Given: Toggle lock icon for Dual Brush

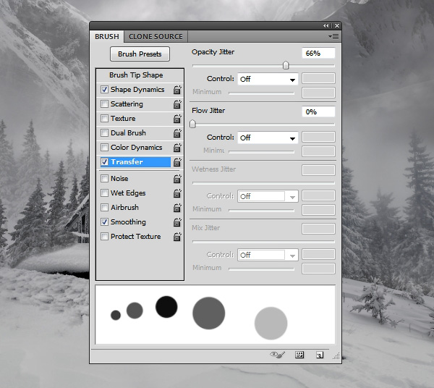Looking at the screenshot, I should coord(177,133).
